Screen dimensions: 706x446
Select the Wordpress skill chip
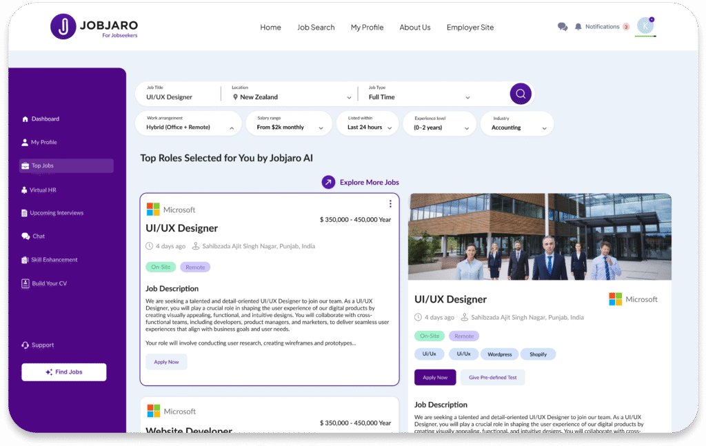point(499,354)
